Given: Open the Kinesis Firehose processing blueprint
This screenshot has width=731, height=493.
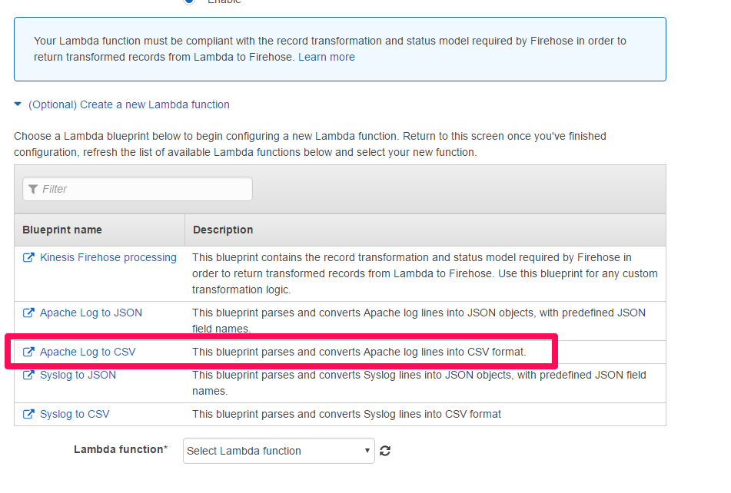Looking at the screenshot, I should click(x=108, y=258).
